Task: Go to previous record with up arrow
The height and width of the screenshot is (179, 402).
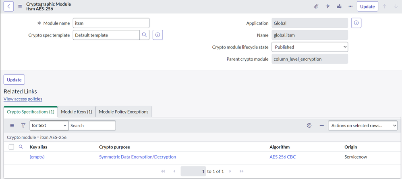Action: [x=384, y=6]
